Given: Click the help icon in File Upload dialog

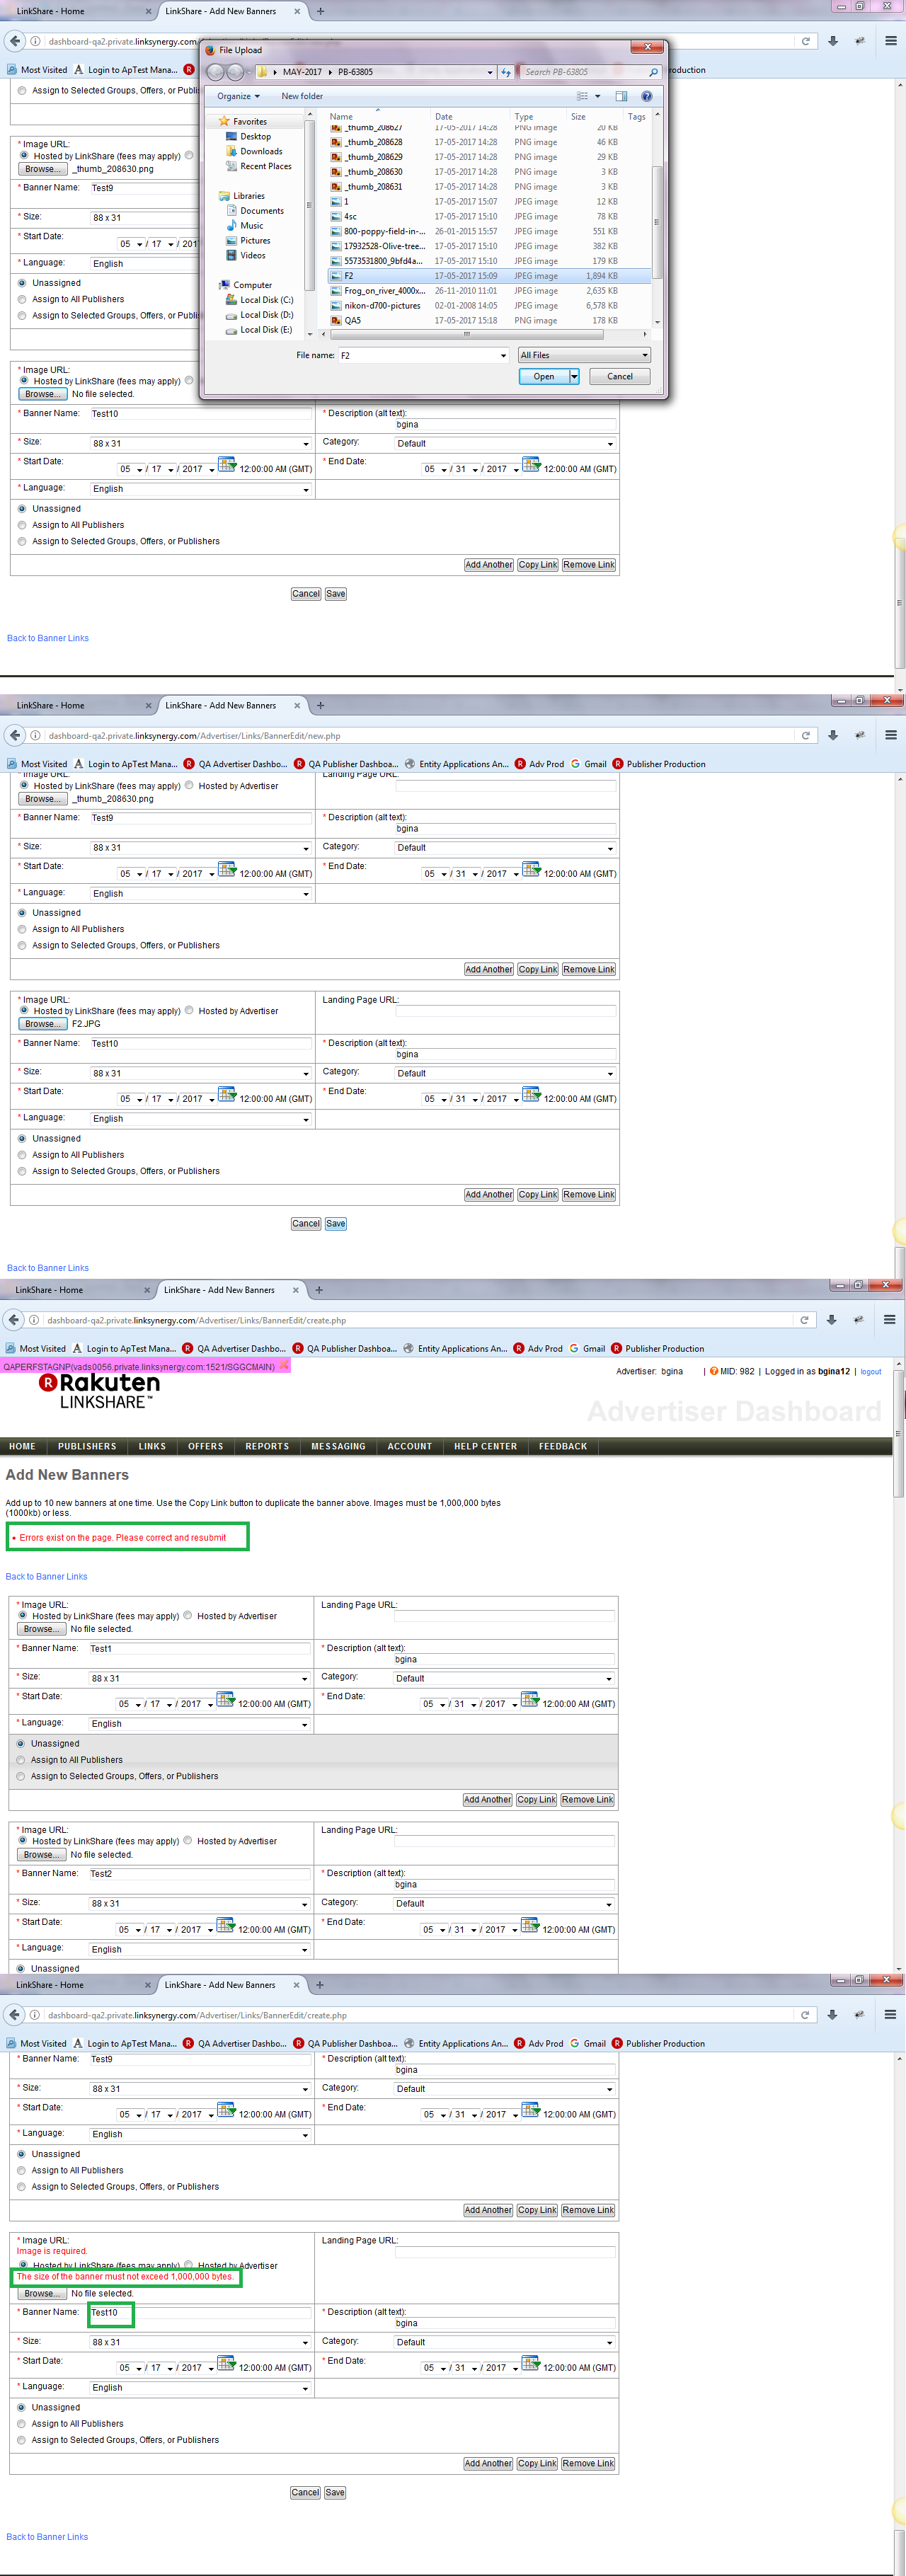Looking at the screenshot, I should 646,96.
